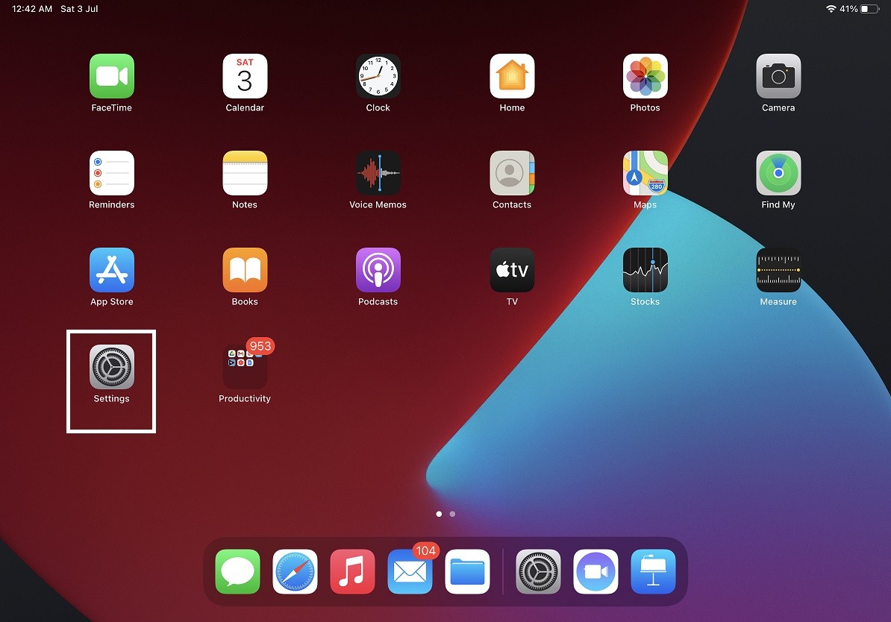The image size is (891, 622).
Task: Tap the battery indicator in status bar
Action: 869,9
